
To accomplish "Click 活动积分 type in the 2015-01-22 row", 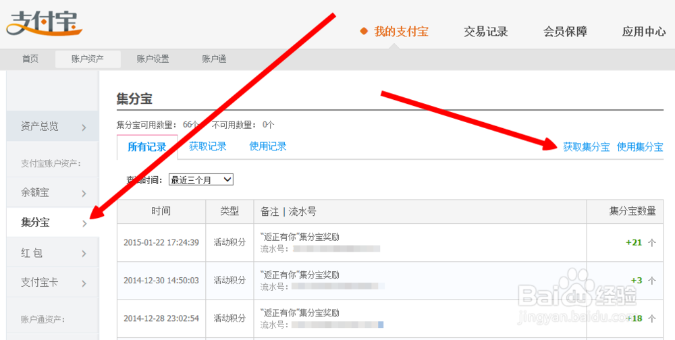I will tap(230, 242).
